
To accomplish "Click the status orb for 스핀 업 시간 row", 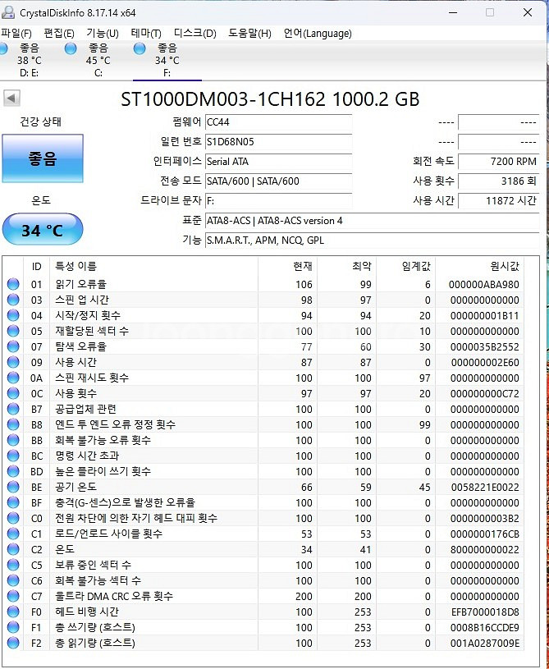I will coord(13,300).
